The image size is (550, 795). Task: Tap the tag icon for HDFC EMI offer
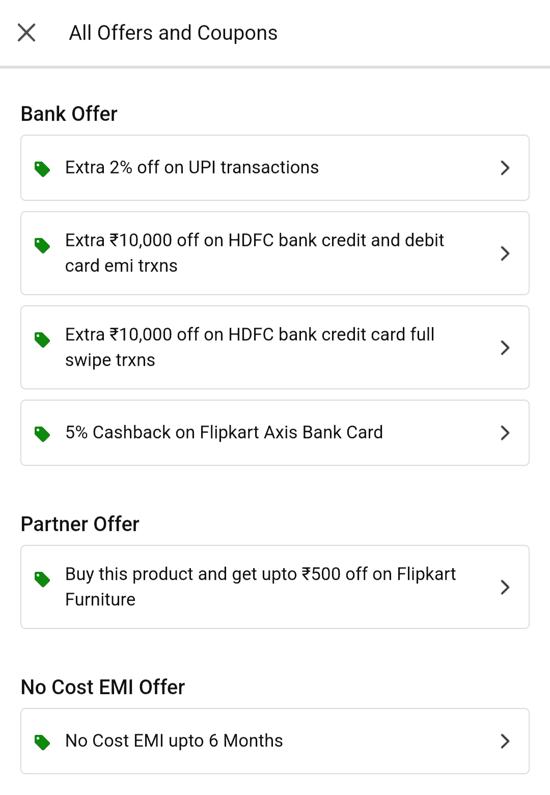pyautogui.click(x=42, y=245)
